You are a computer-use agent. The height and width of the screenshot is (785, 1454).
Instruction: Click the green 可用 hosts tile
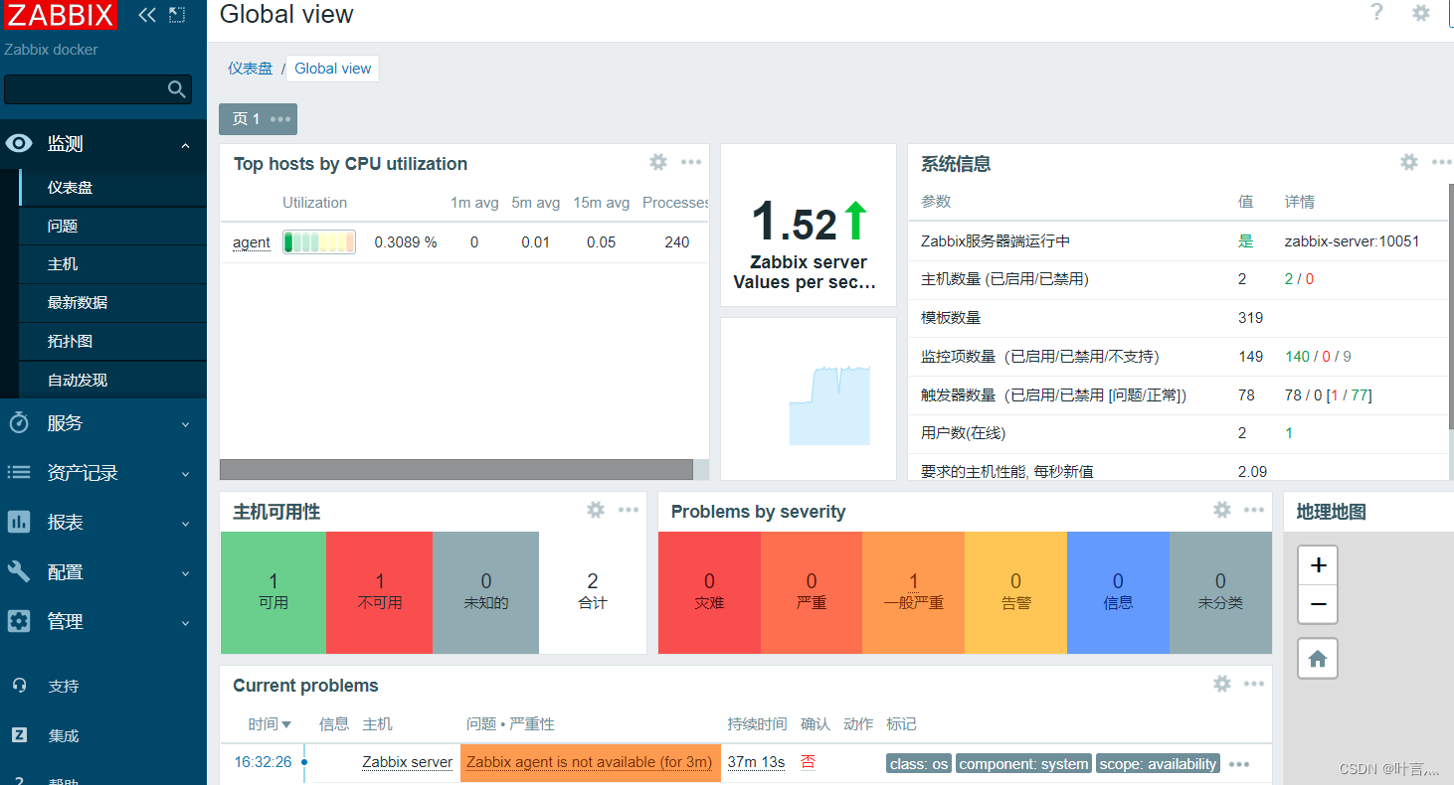tap(273, 592)
